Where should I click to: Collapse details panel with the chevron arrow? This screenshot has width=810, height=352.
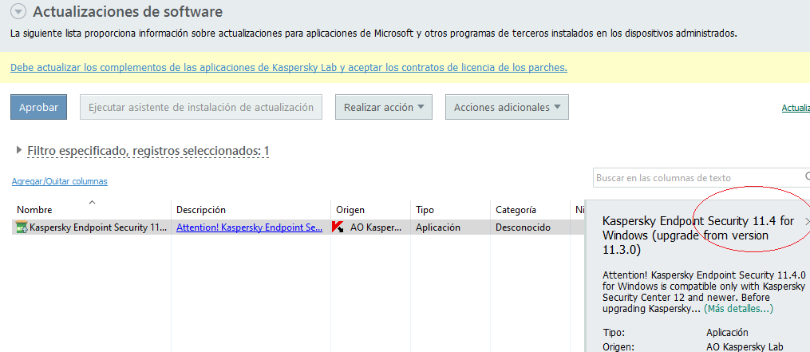click(x=807, y=221)
